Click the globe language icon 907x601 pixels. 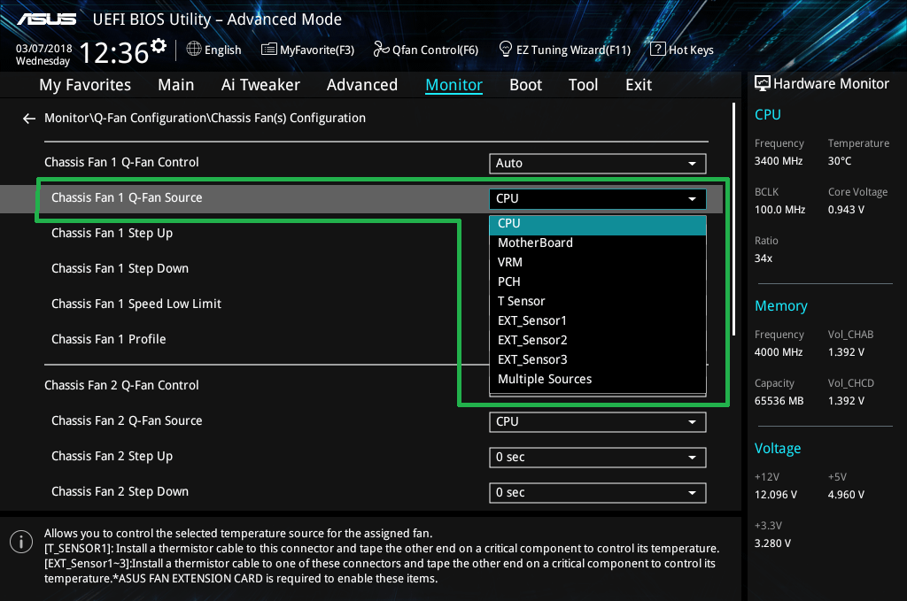pos(194,49)
